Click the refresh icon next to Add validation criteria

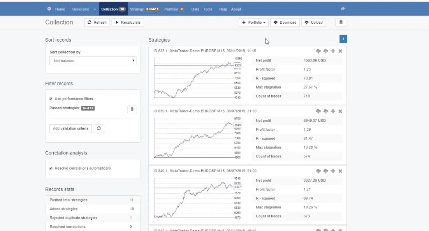click(99, 128)
